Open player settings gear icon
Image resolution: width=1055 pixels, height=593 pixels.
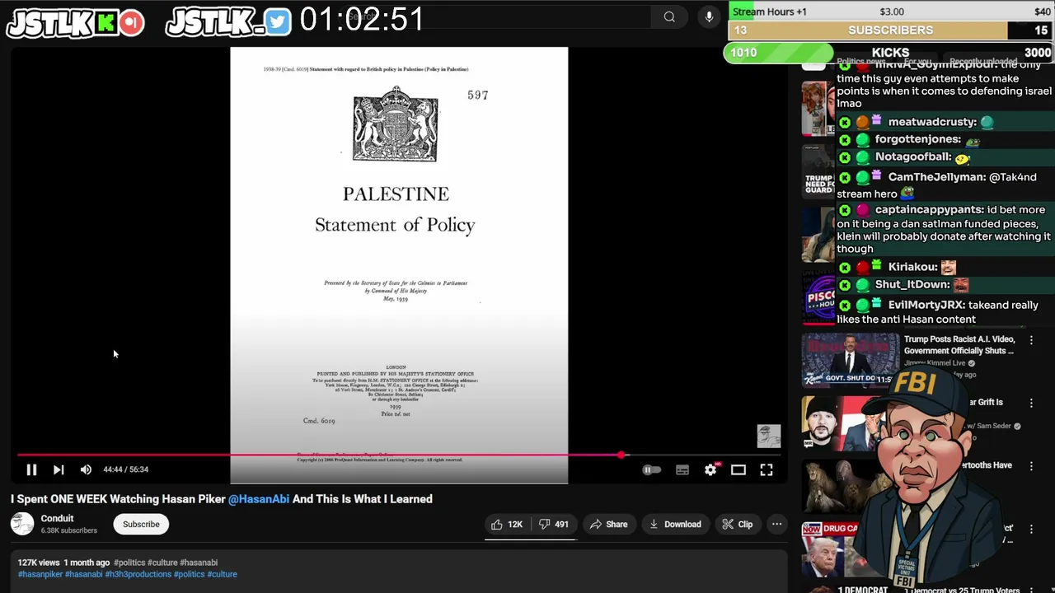tap(710, 469)
